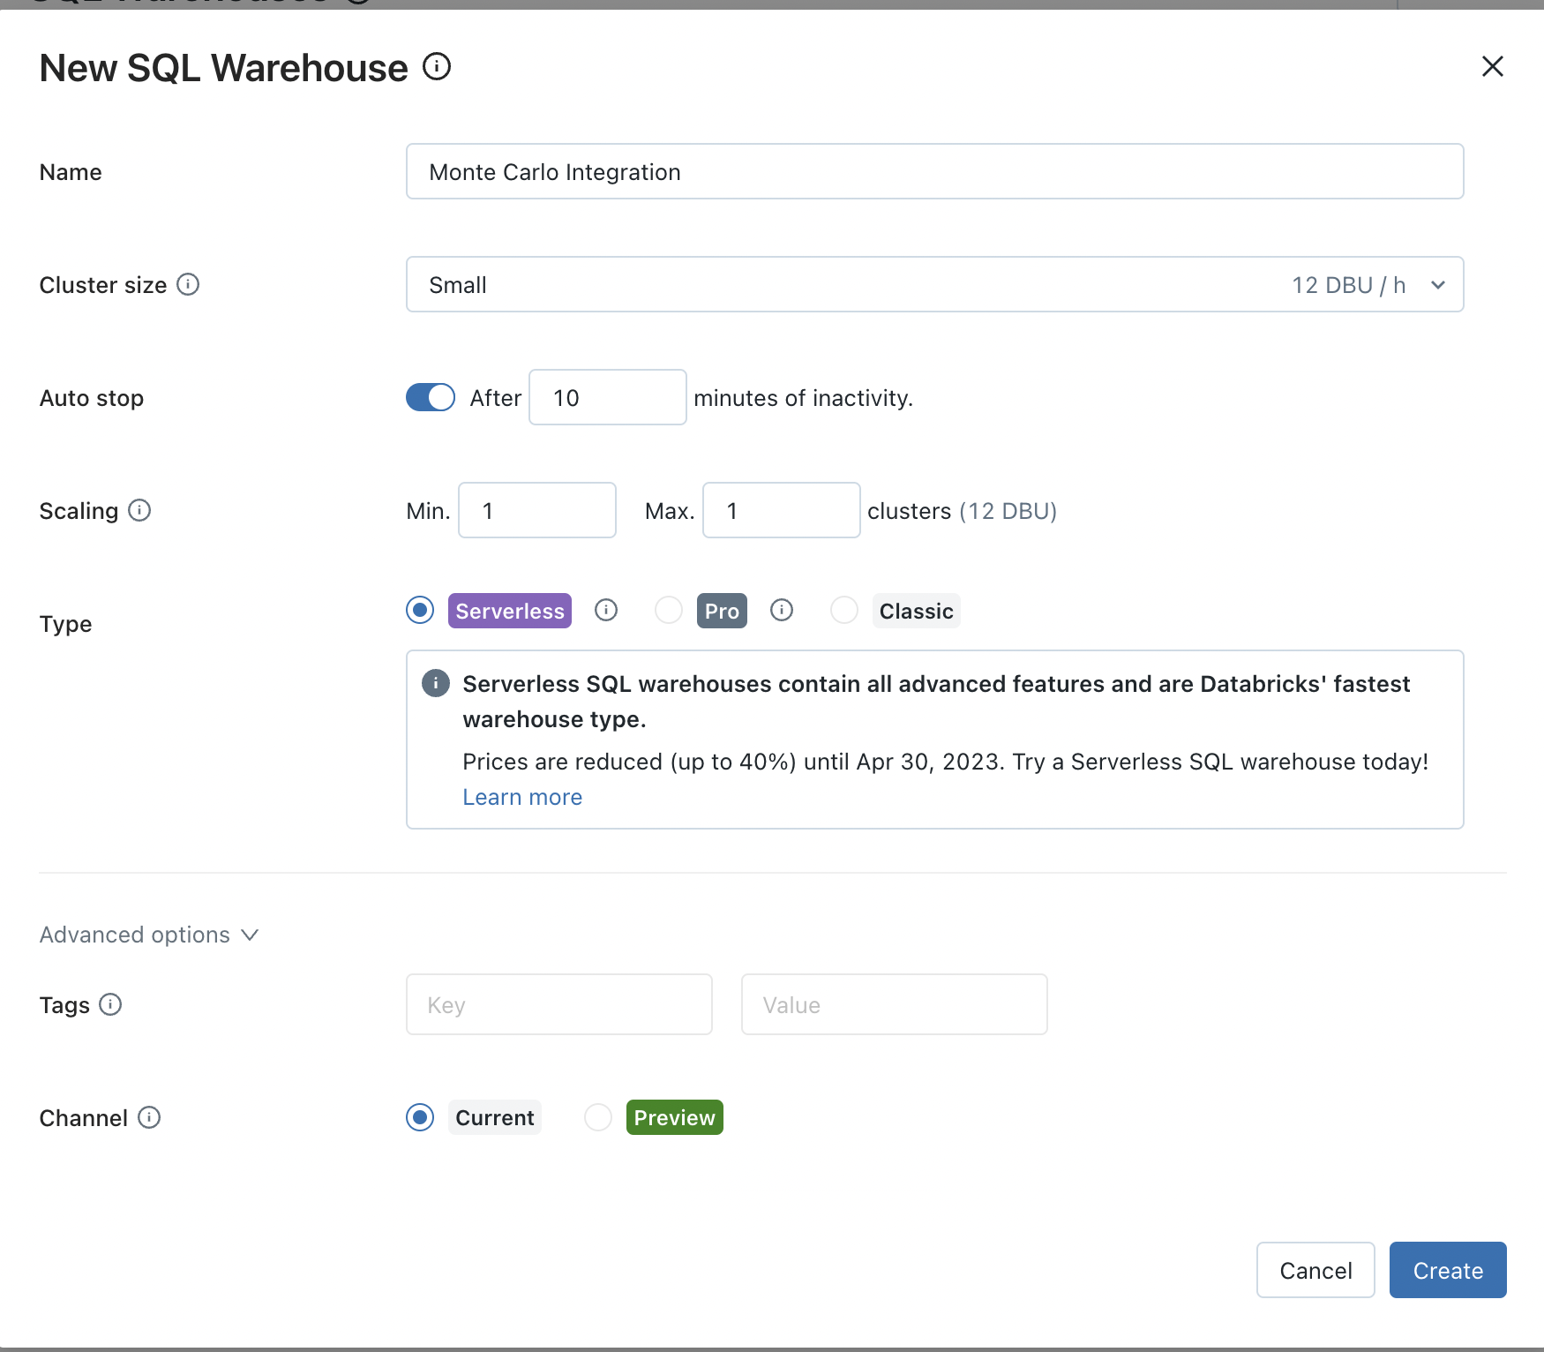
Task: Click the Cancel button
Action: (1315, 1270)
